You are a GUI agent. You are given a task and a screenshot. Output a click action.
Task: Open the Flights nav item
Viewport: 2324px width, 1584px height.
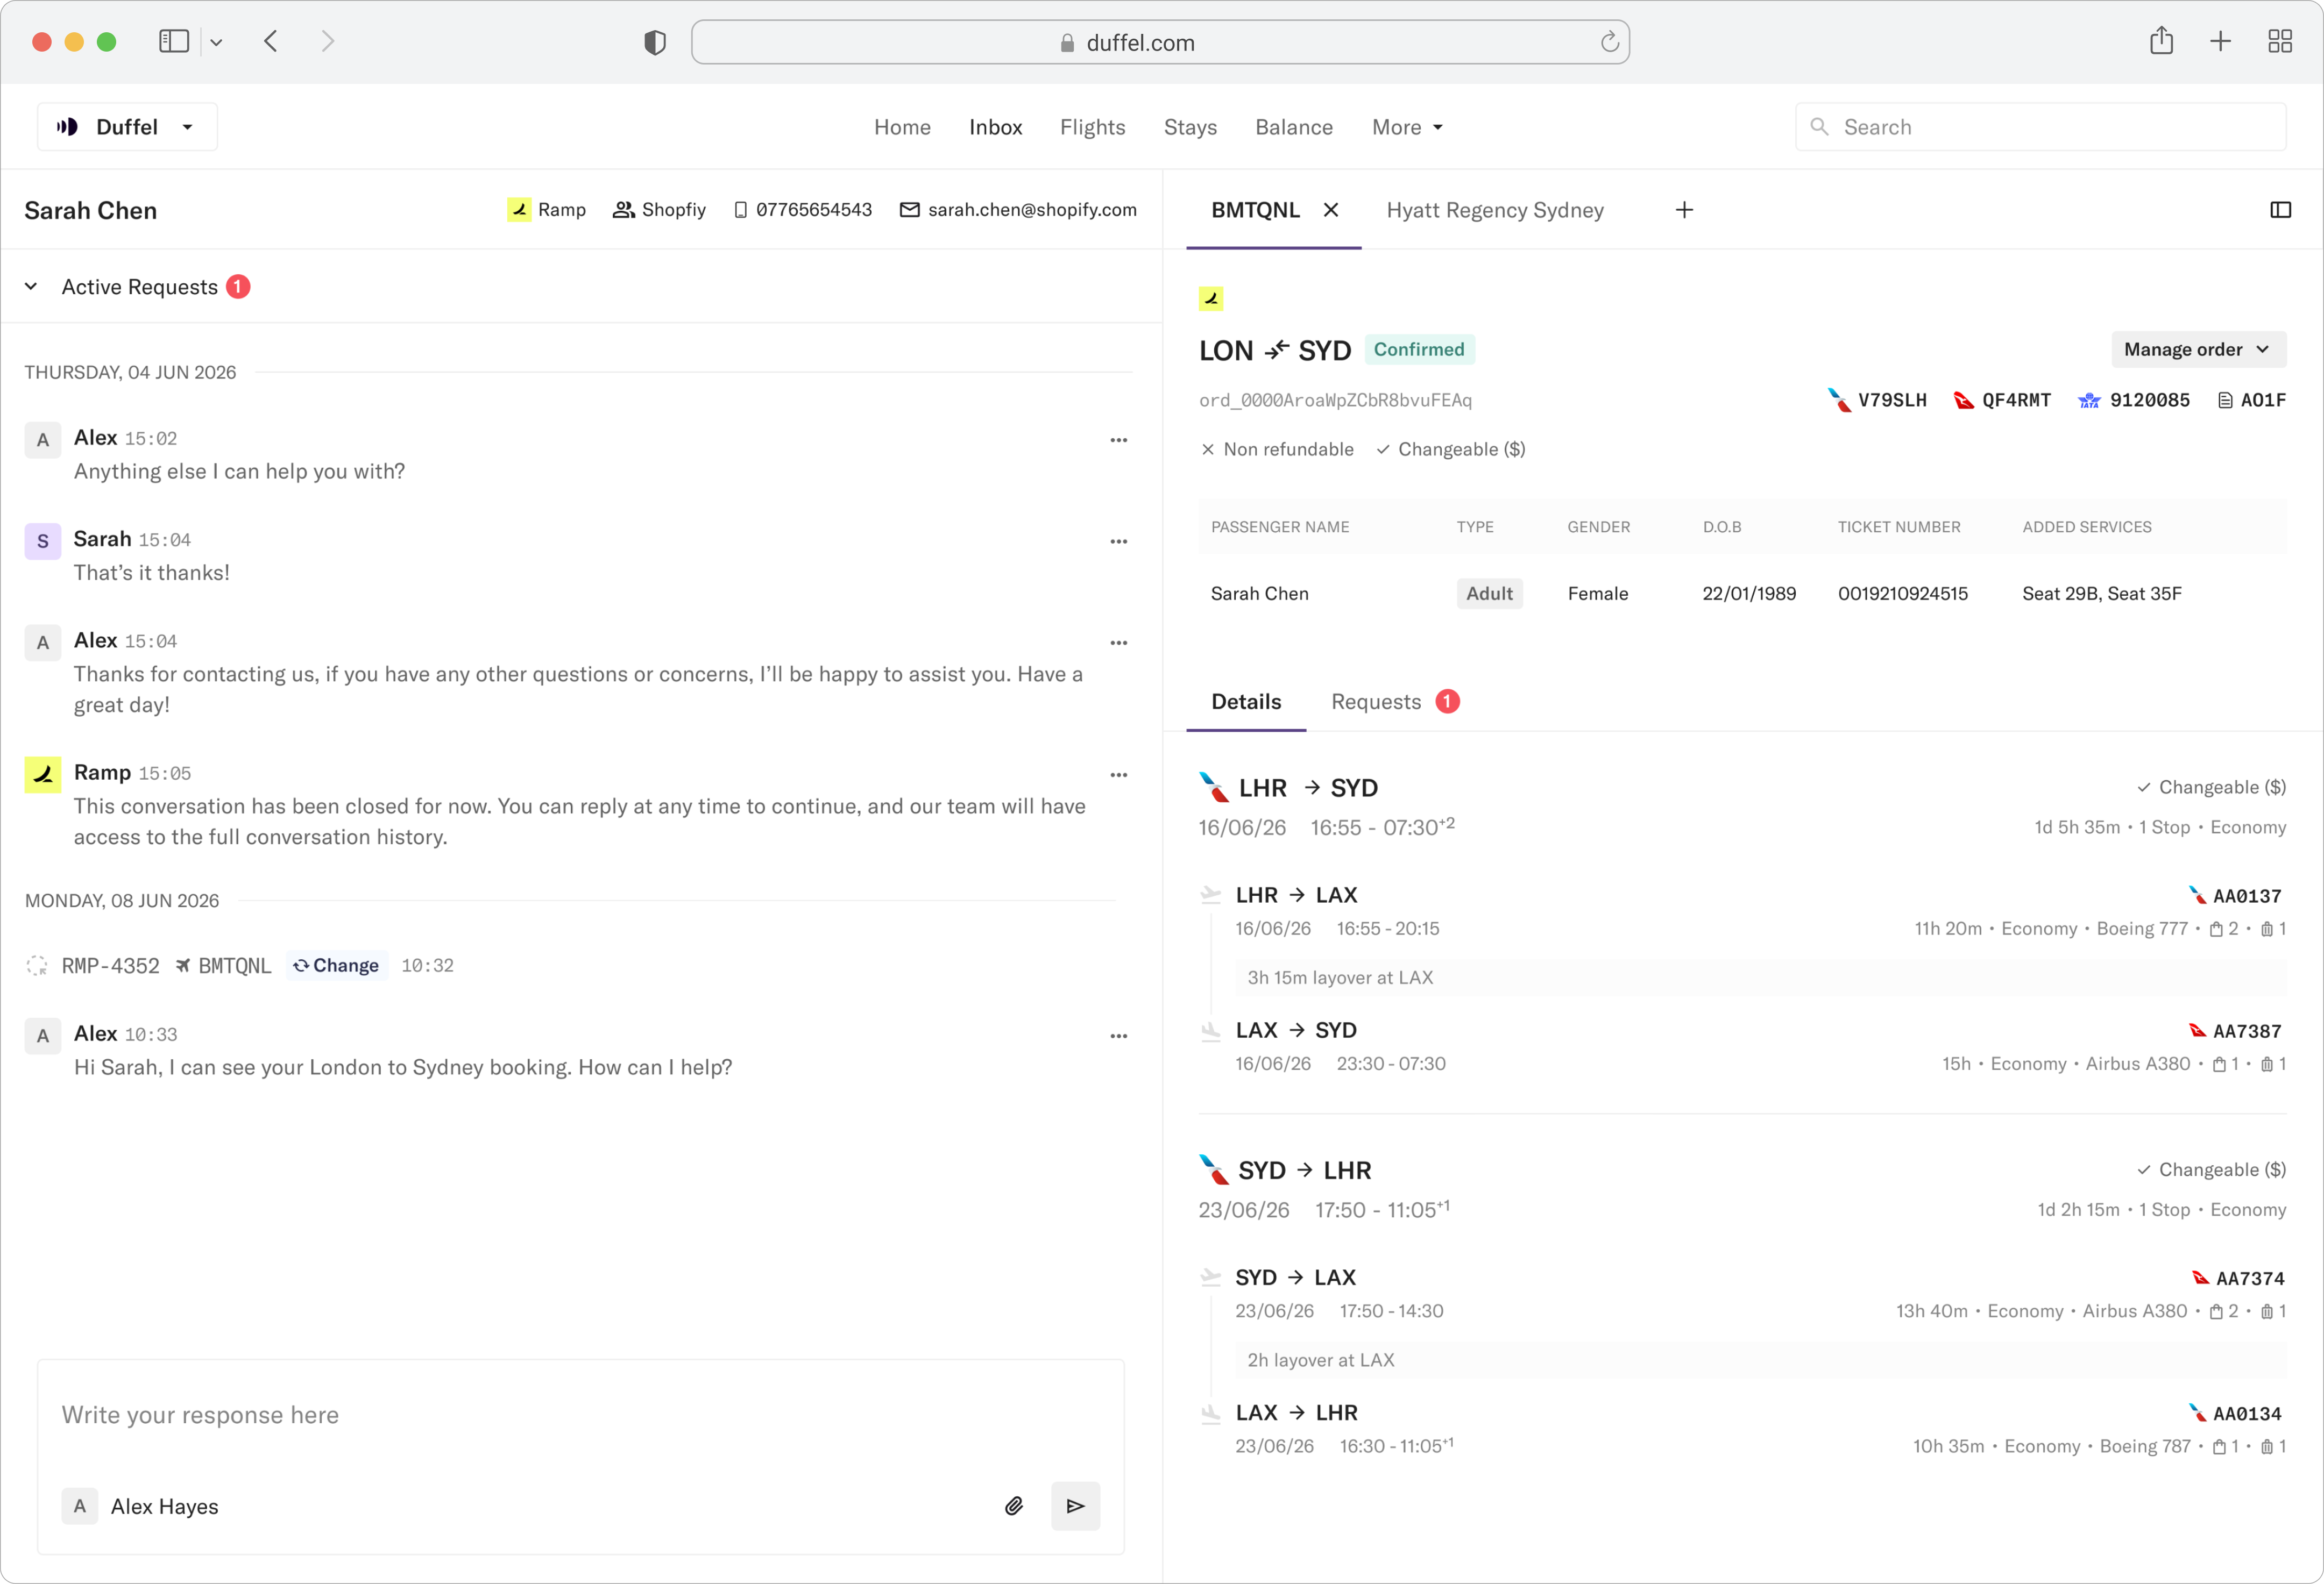pyautogui.click(x=1092, y=127)
